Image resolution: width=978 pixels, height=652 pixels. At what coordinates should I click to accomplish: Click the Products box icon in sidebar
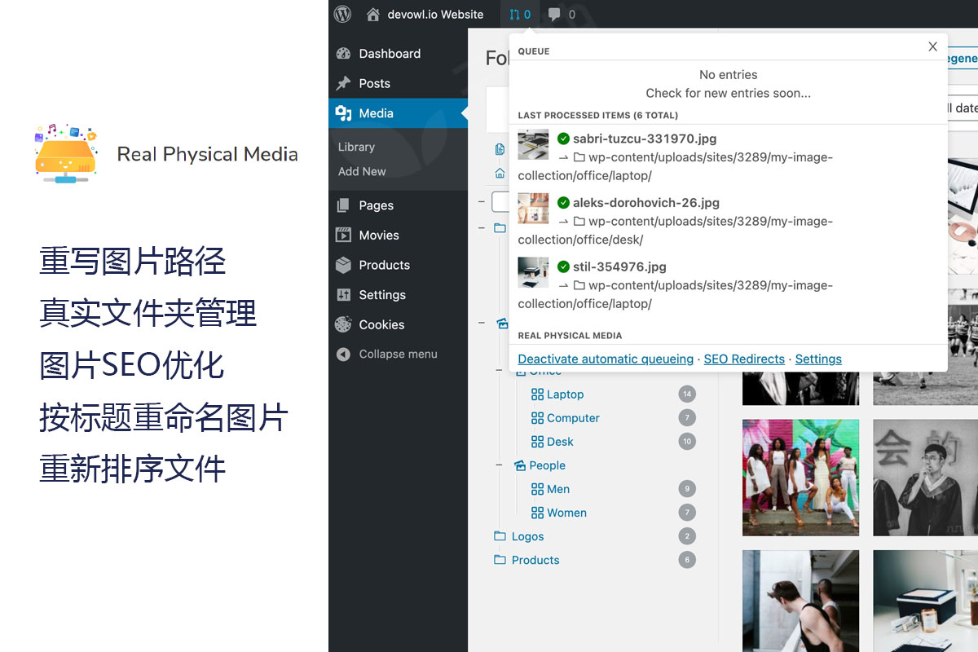[343, 265]
